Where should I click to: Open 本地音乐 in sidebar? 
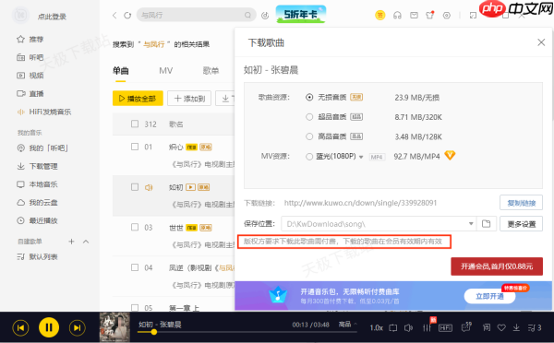[x=37, y=184]
